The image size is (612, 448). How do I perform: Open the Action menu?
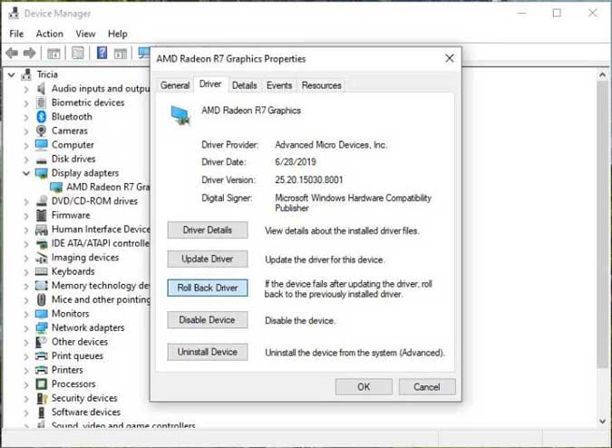pos(50,34)
